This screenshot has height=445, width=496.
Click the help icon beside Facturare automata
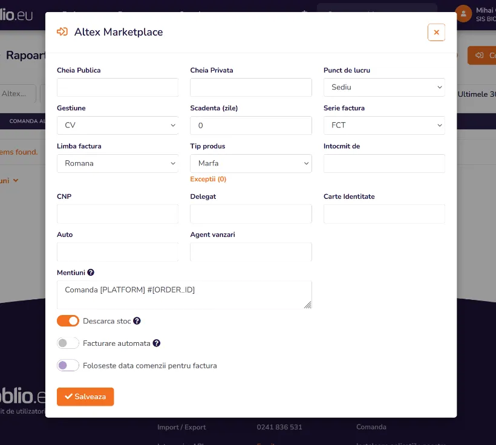pyautogui.click(x=157, y=343)
